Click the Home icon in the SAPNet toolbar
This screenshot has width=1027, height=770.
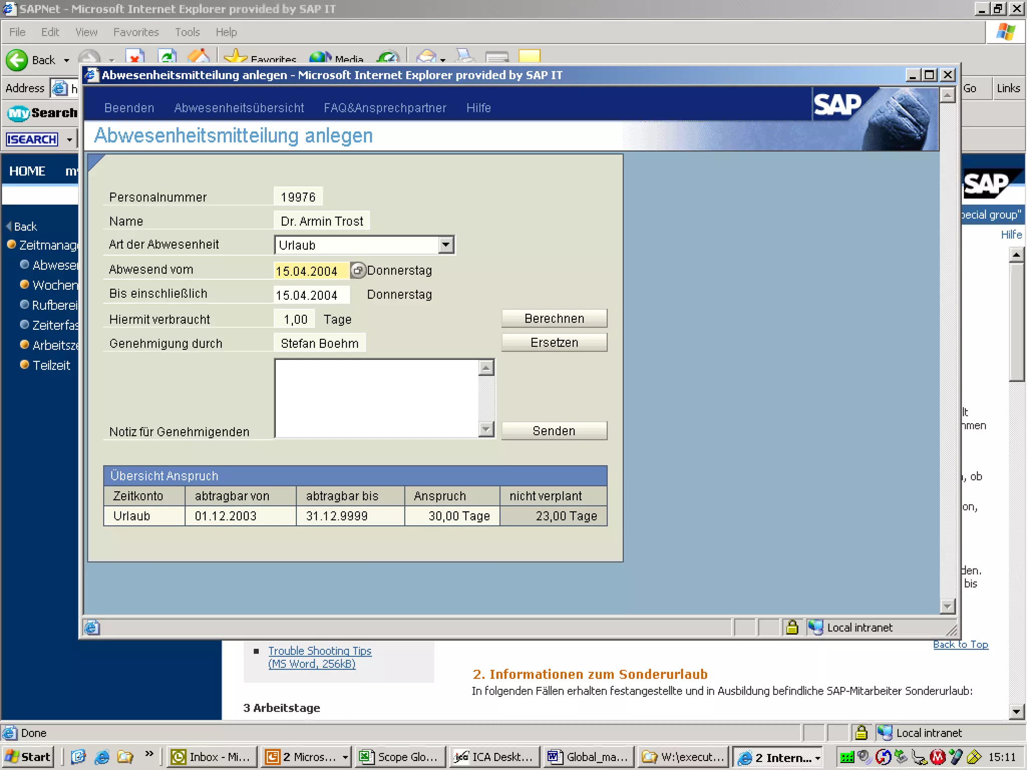[199, 56]
